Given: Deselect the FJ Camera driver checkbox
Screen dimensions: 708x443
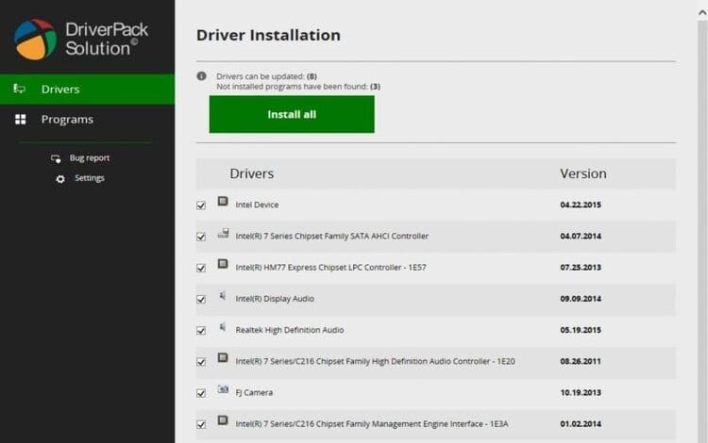Looking at the screenshot, I should click(x=201, y=393).
